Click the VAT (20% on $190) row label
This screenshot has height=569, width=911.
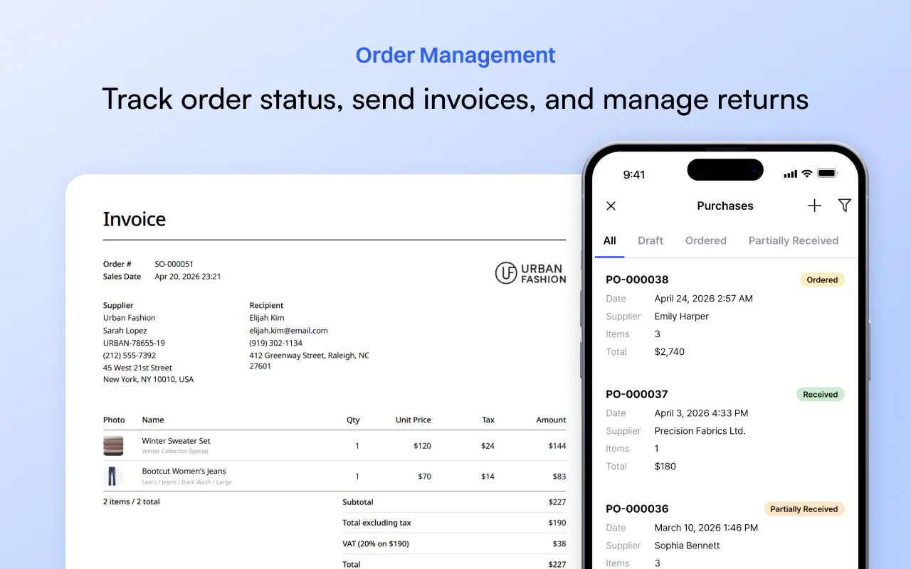(376, 544)
